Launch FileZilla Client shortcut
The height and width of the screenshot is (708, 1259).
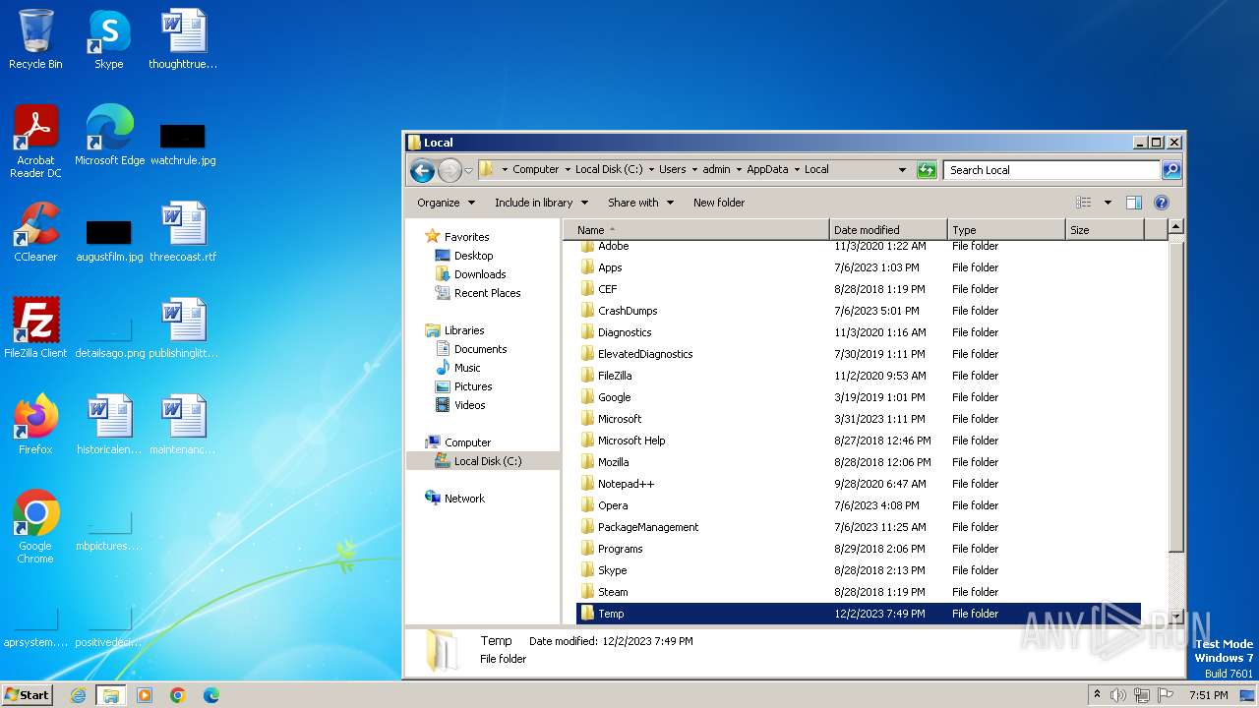[x=35, y=328]
